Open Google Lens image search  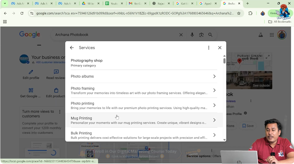201,35
